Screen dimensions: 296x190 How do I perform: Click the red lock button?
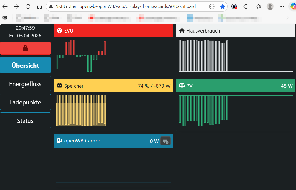tap(26, 48)
